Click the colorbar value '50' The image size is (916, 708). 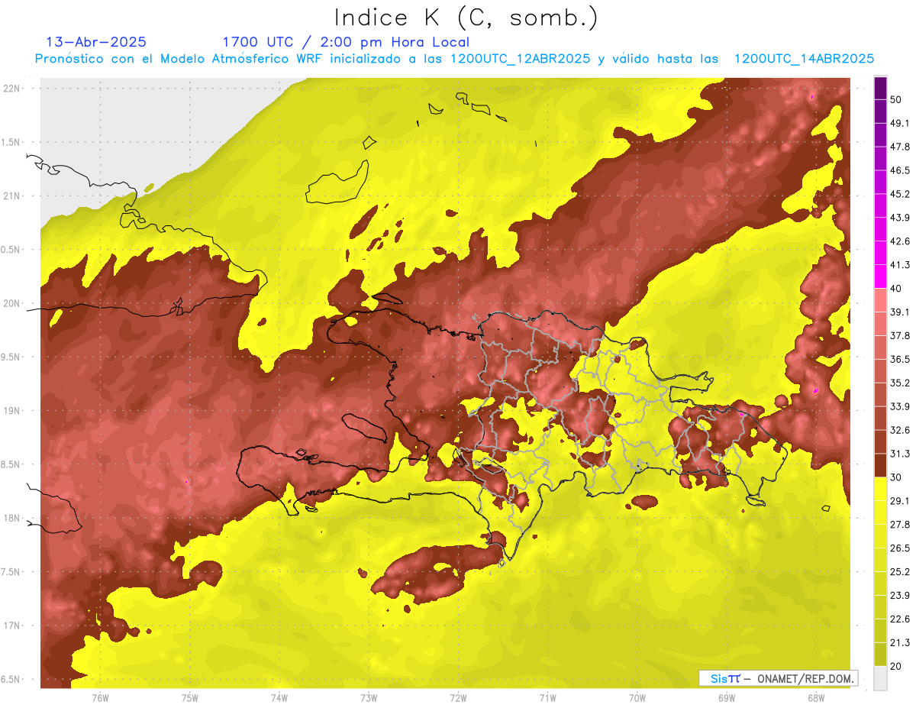(x=896, y=99)
